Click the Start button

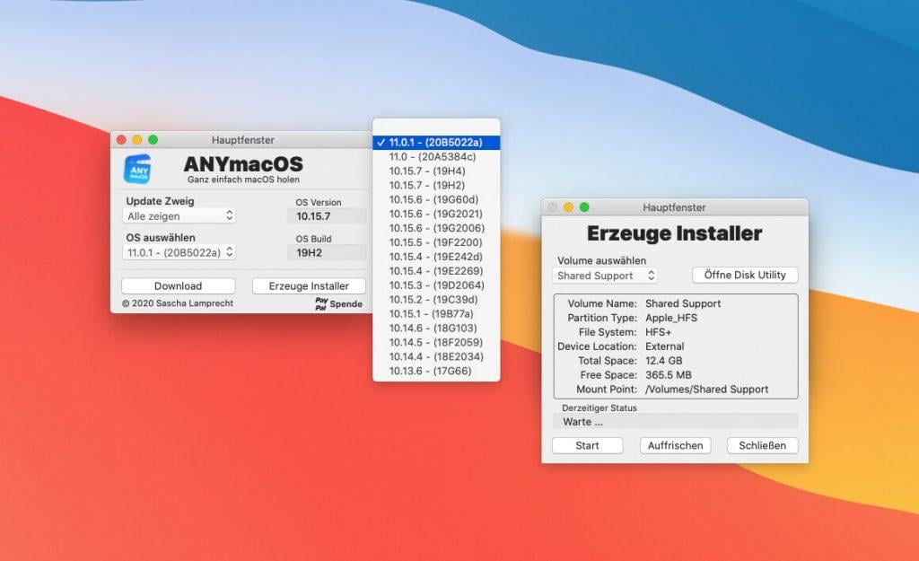[587, 445]
